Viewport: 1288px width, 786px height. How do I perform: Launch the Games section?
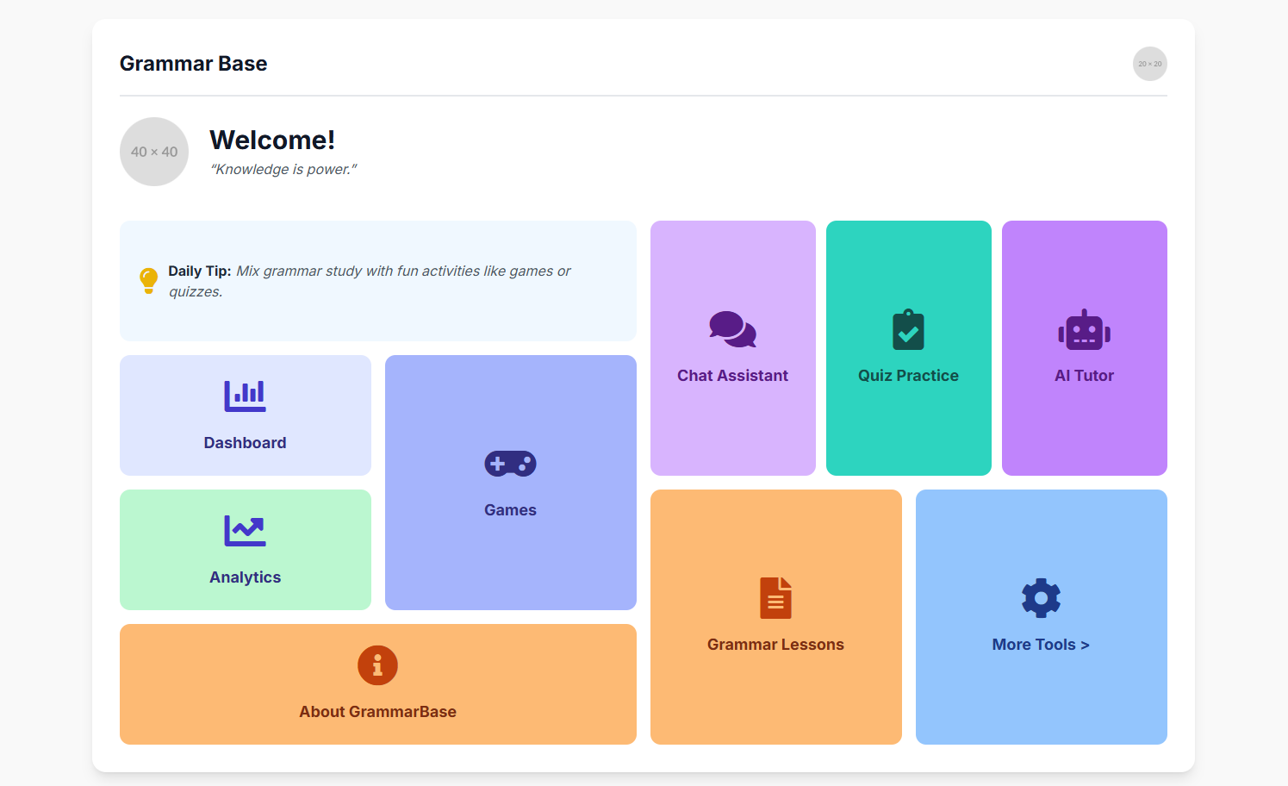(x=510, y=482)
